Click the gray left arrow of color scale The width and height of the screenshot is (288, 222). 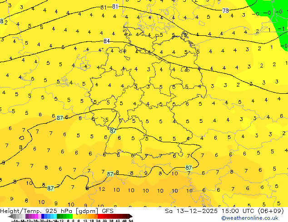point(10,216)
